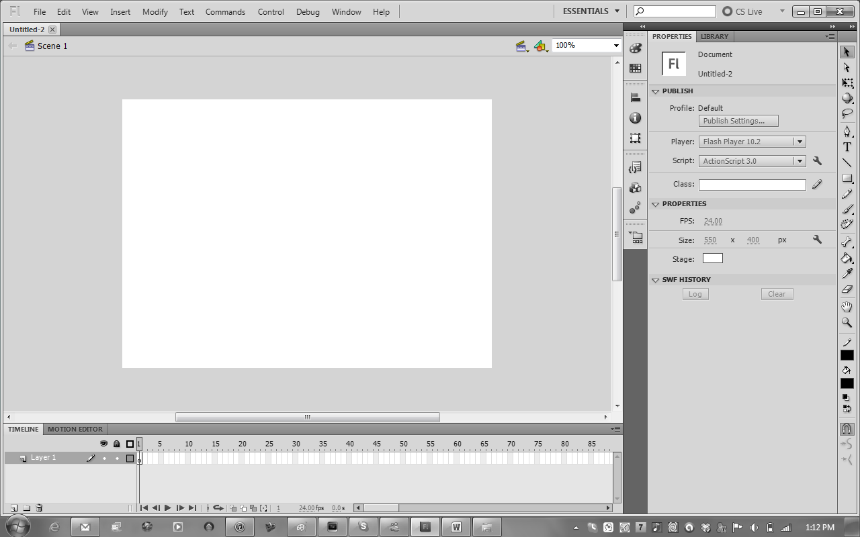Choose the Free Transform tool
This screenshot has width=860, height=537.
[847, 83]
